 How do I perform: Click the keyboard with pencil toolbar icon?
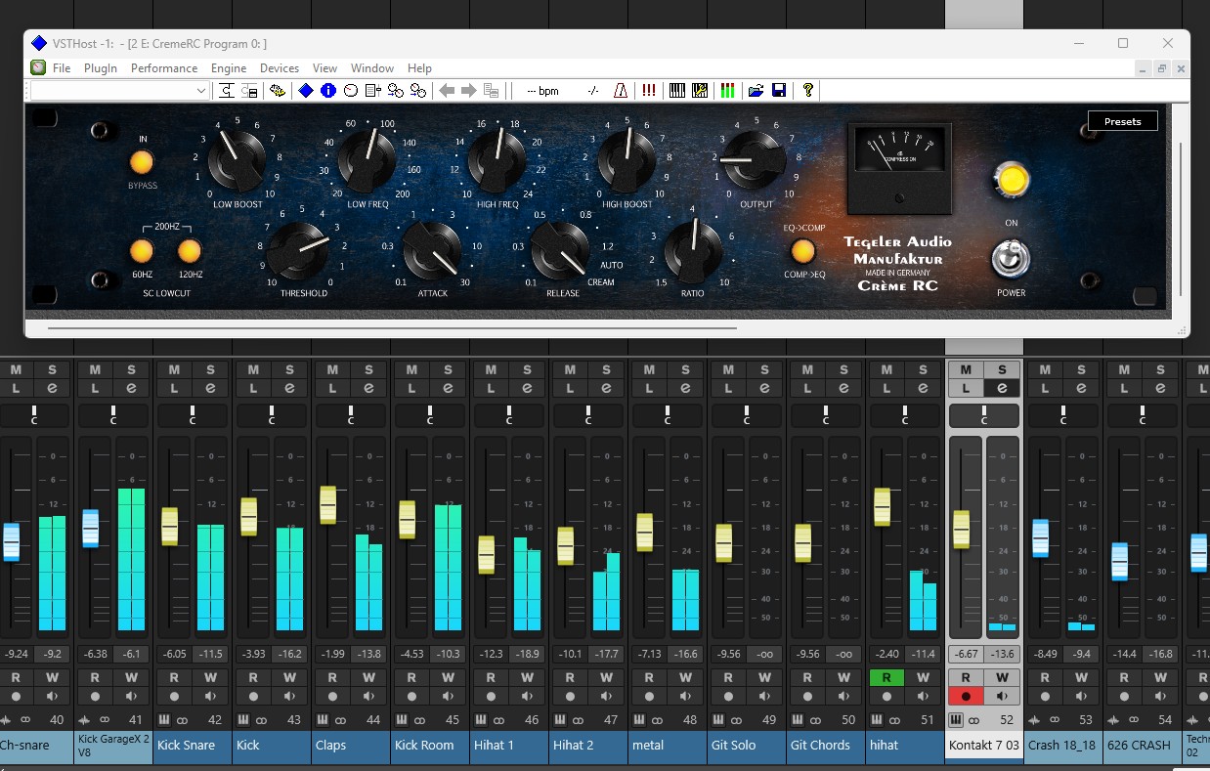(700, 91)
